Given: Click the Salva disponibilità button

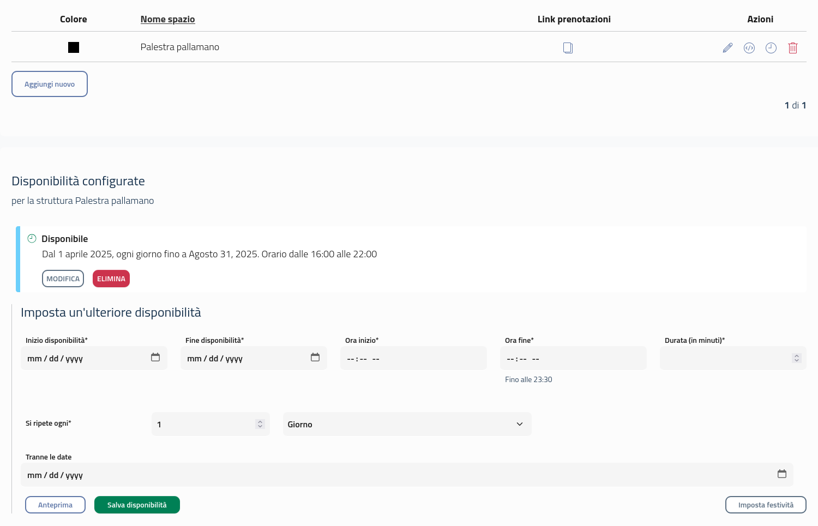Looking at the screenshot, I should point(137,505).
